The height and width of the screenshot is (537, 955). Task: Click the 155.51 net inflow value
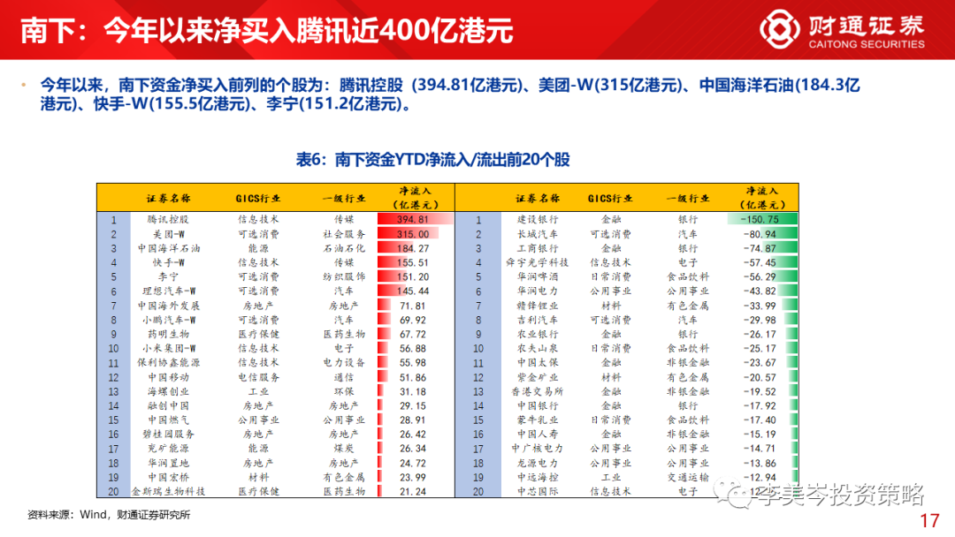click(x=412, y=262)
